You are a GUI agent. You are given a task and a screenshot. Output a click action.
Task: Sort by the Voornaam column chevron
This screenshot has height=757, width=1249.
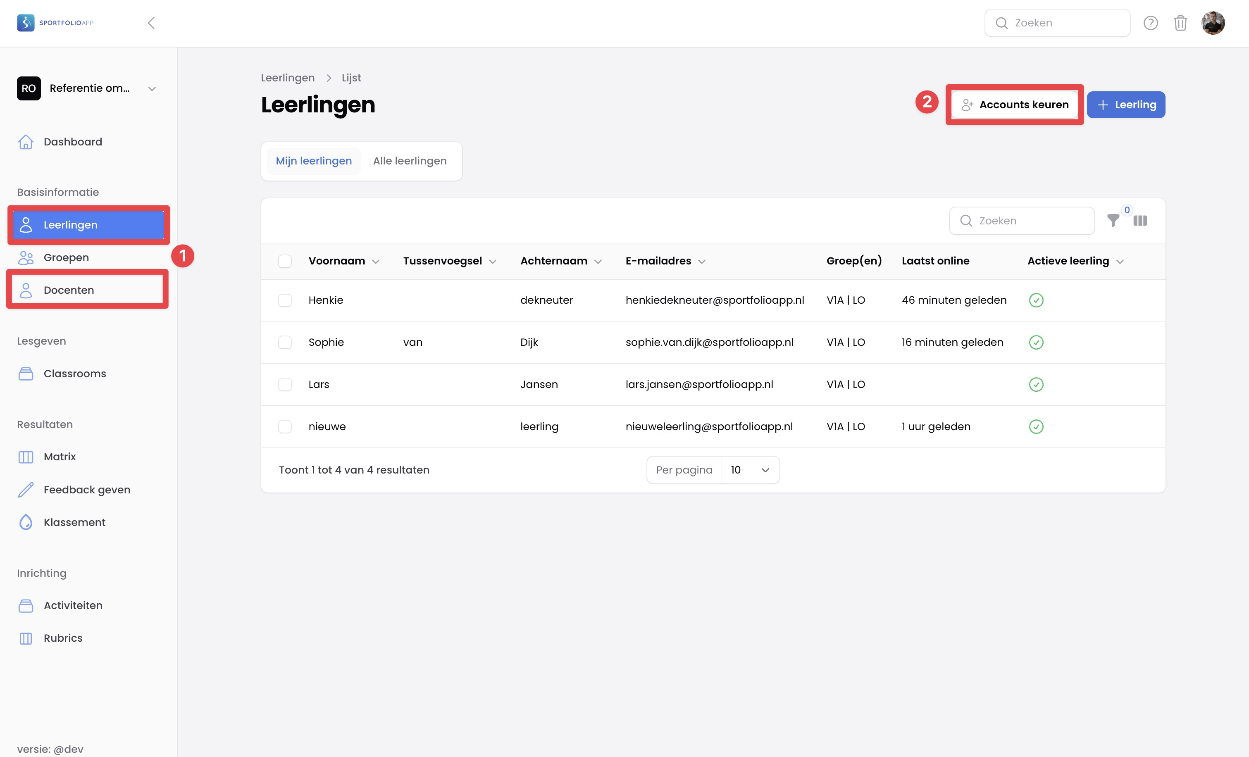point(376,262)
